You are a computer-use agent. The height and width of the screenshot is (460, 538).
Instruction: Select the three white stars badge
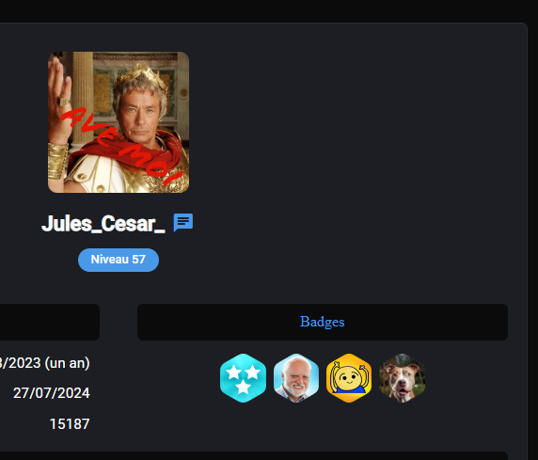[x=243, y=378]
